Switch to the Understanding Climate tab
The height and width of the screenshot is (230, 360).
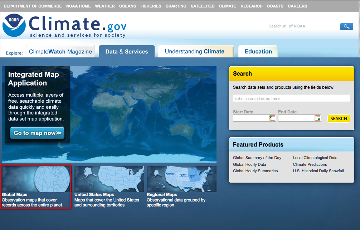[x=196, y=51]
